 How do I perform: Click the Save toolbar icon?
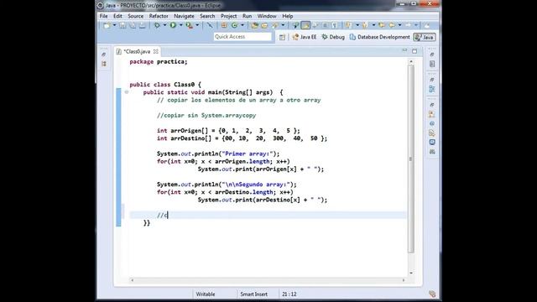tap(123, 25)
